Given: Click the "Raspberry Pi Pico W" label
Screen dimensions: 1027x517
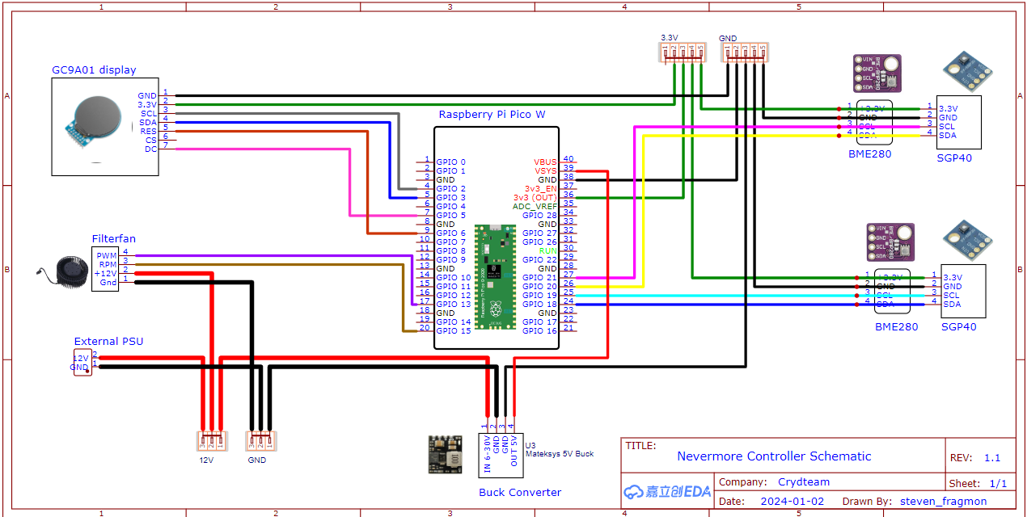Looking at the screenshot, I should click(492, 115).
